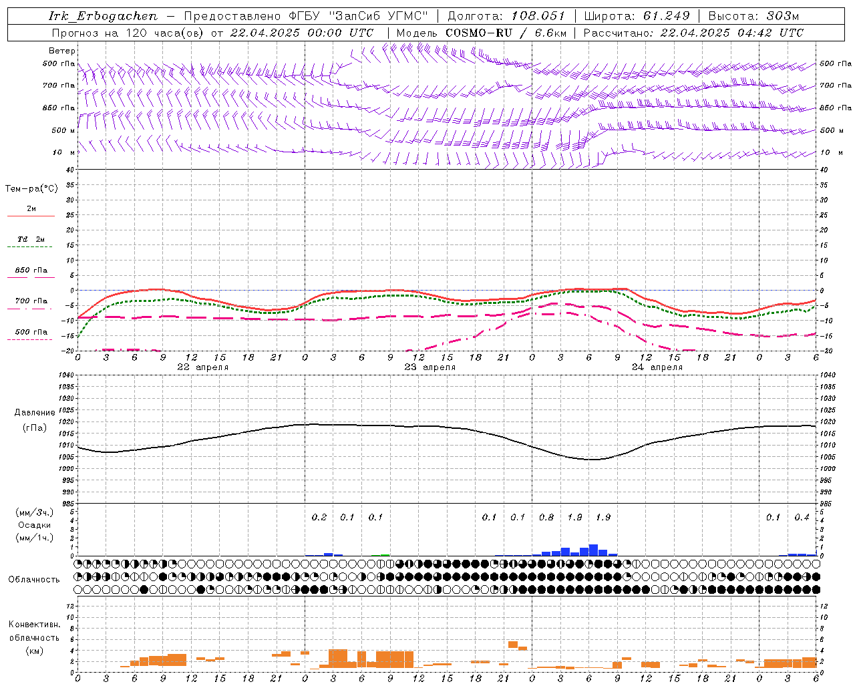Click the Осадки panel label

tap(34, 525)
